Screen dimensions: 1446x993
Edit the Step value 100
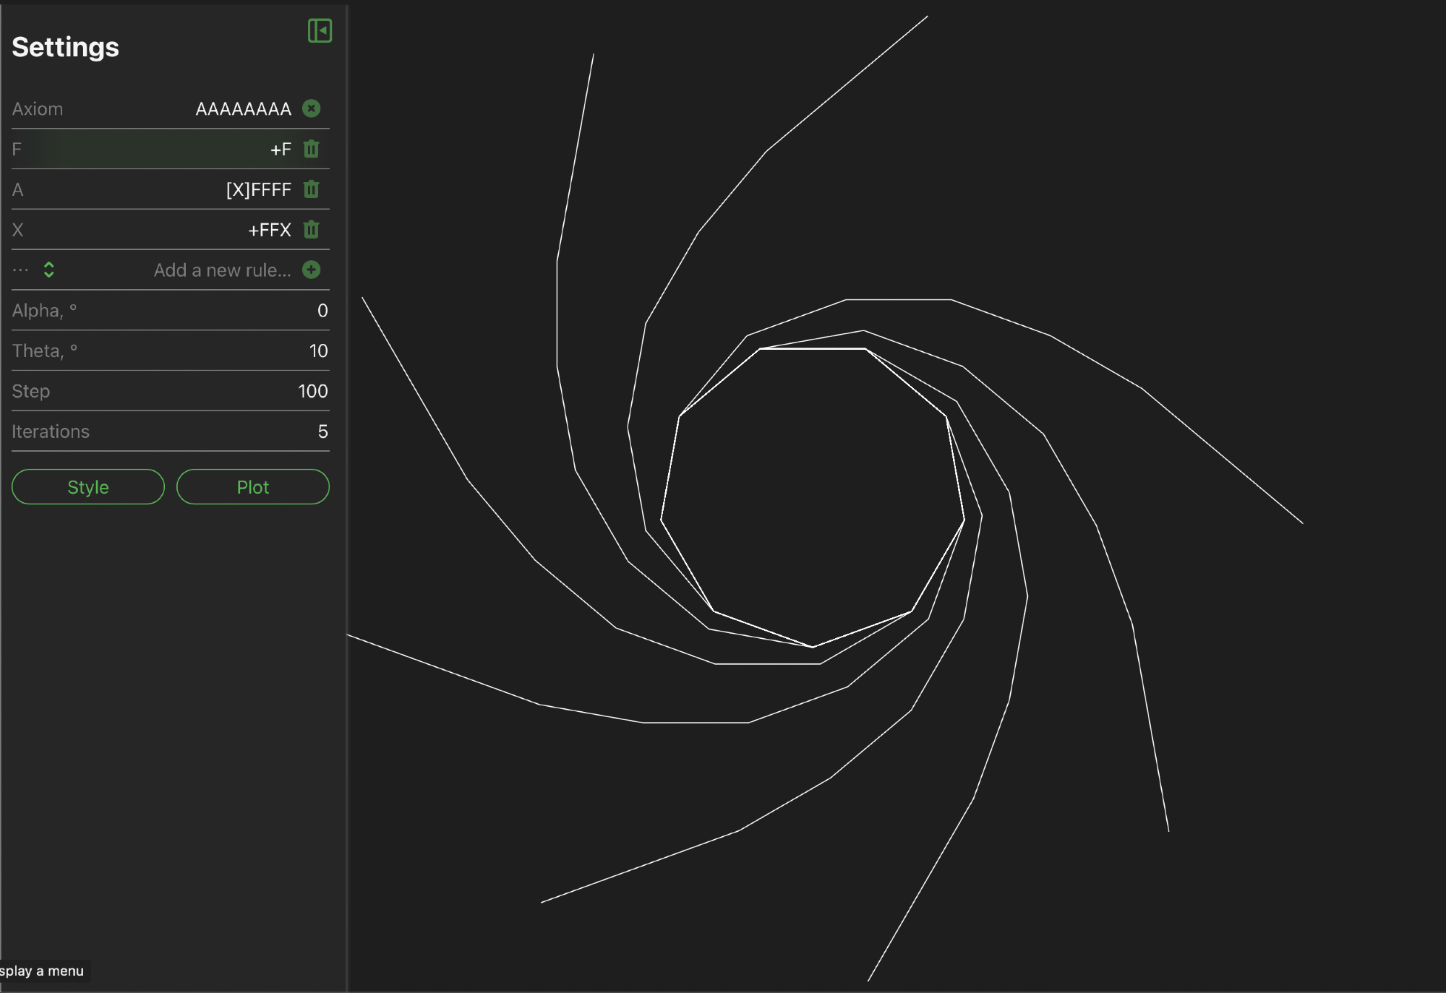(x=312, y=392)
